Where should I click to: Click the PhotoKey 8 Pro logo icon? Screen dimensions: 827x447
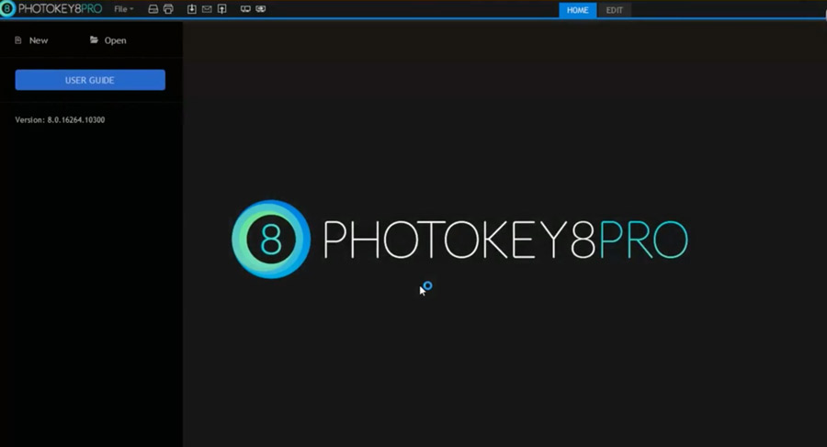pos(7,9)
